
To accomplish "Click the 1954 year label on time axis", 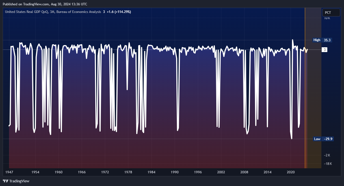I will tap(35, 172).
